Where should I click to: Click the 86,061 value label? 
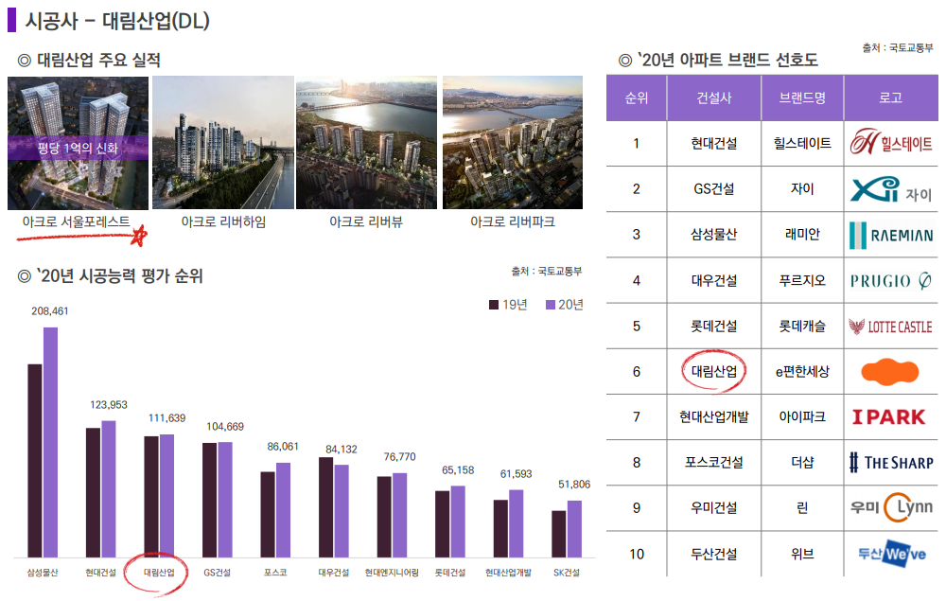click(283, 447)
